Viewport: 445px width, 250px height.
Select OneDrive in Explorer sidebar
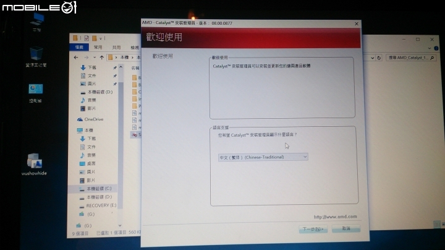pyautogui.click(x=90, y=119)
